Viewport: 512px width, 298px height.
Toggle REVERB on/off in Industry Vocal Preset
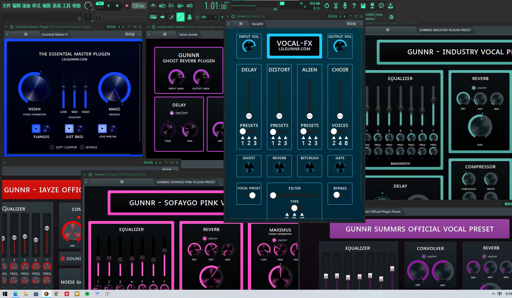click(x=474, y=88)
